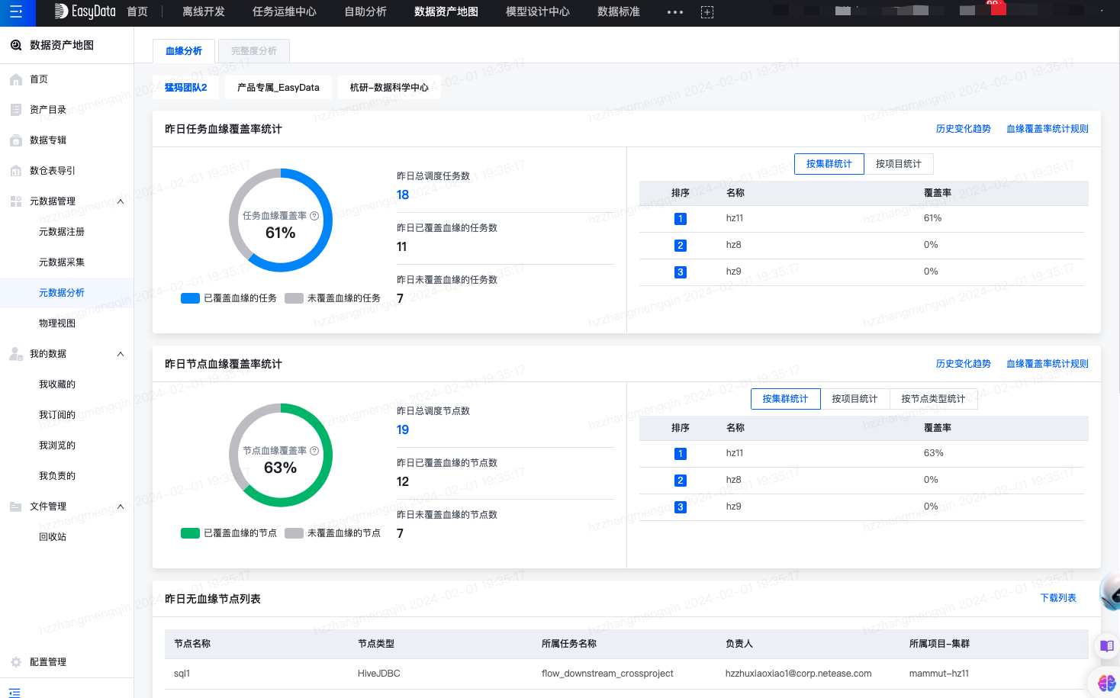Collapse sidebar using bottom-left indent icon
The height and width of the screenshot is (698, 1120).
point(14,692)
